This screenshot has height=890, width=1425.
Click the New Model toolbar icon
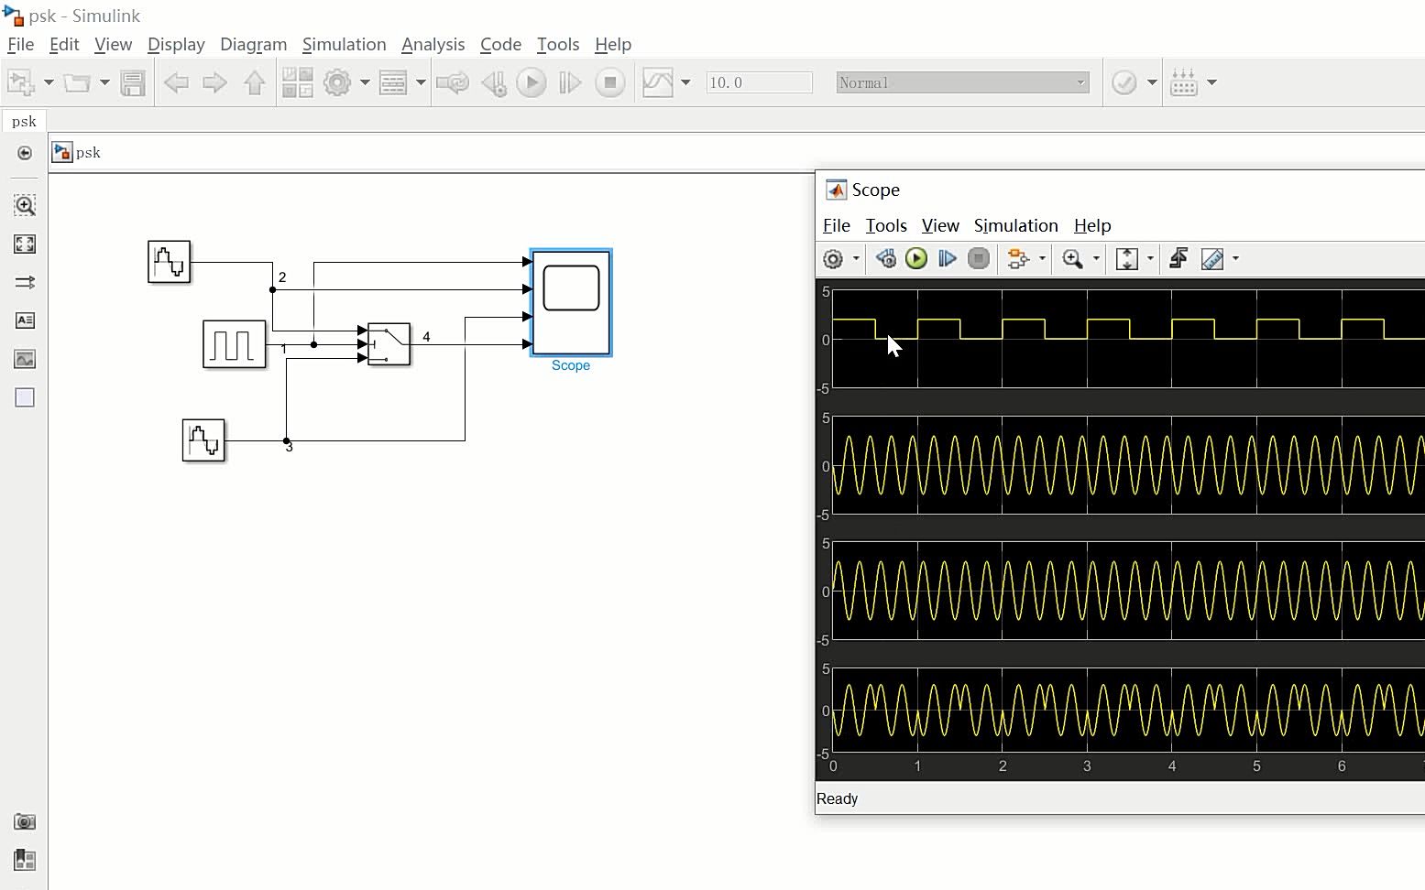click(20, 82)
